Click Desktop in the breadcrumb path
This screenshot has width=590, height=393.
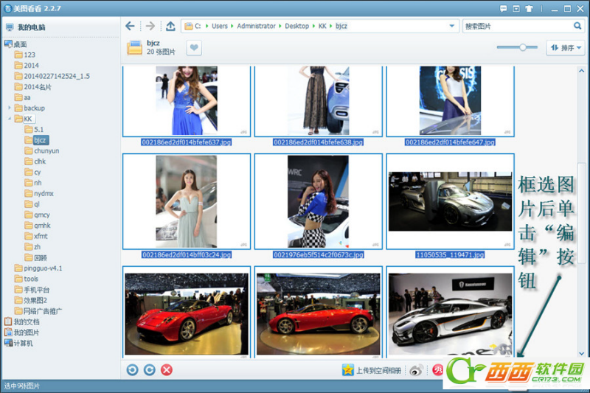point(297,26)
